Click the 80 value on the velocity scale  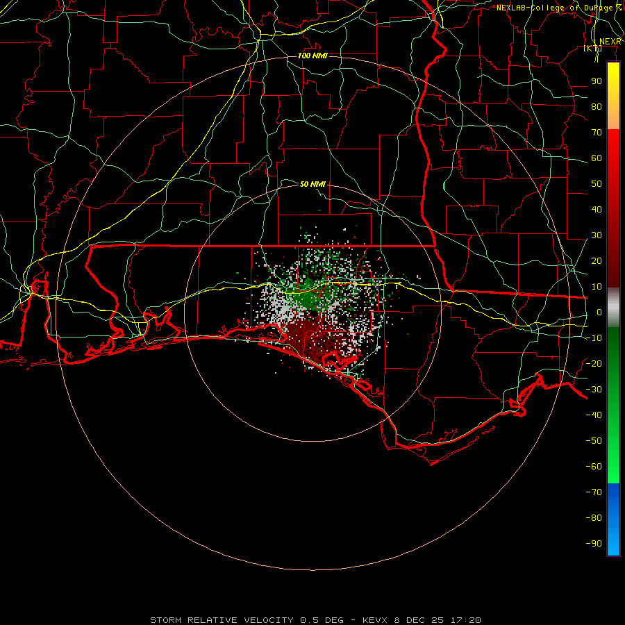click(x=597, y=107)
